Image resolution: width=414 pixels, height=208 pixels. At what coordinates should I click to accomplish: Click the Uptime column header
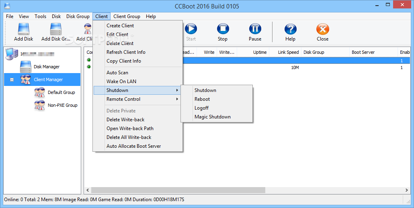253,52
